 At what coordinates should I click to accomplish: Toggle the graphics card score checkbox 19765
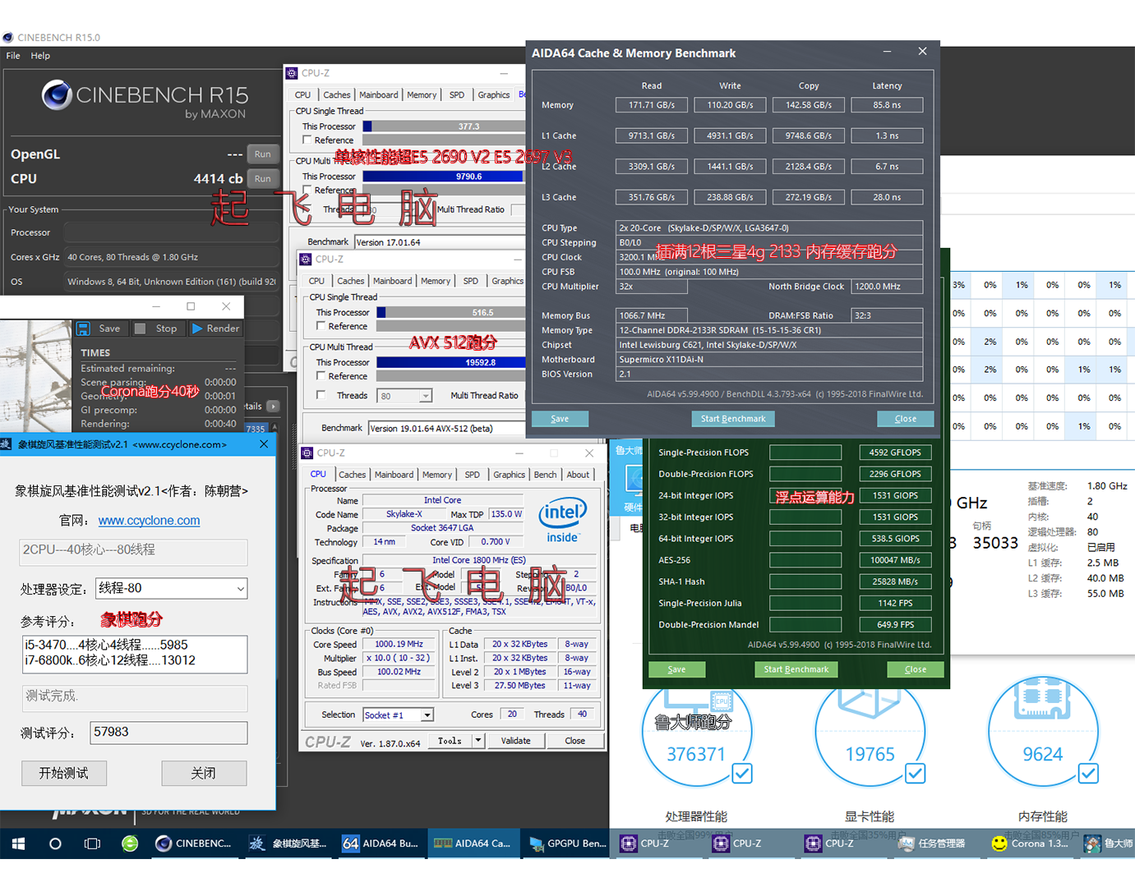pos(916,773)
